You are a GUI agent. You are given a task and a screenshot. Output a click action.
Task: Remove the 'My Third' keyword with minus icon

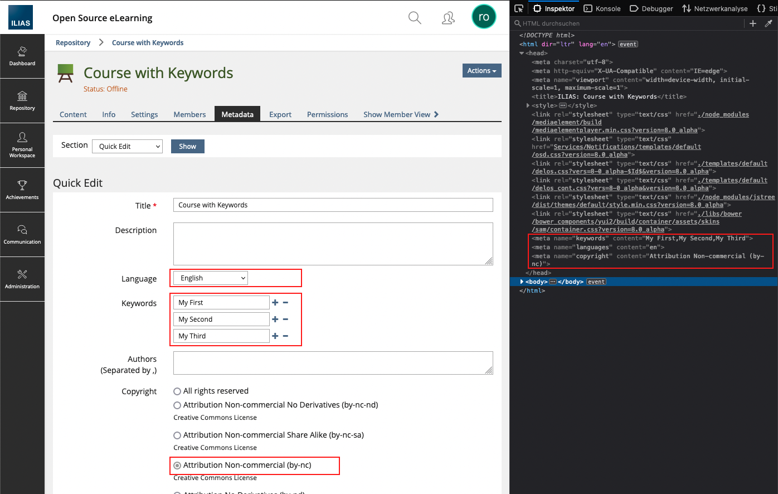(285, 336)
